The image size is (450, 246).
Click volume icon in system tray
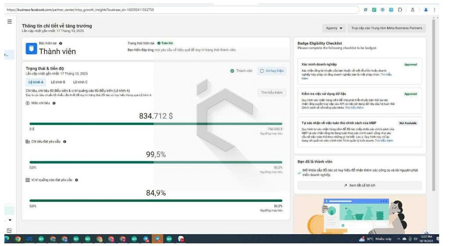(x=415, y=239)
